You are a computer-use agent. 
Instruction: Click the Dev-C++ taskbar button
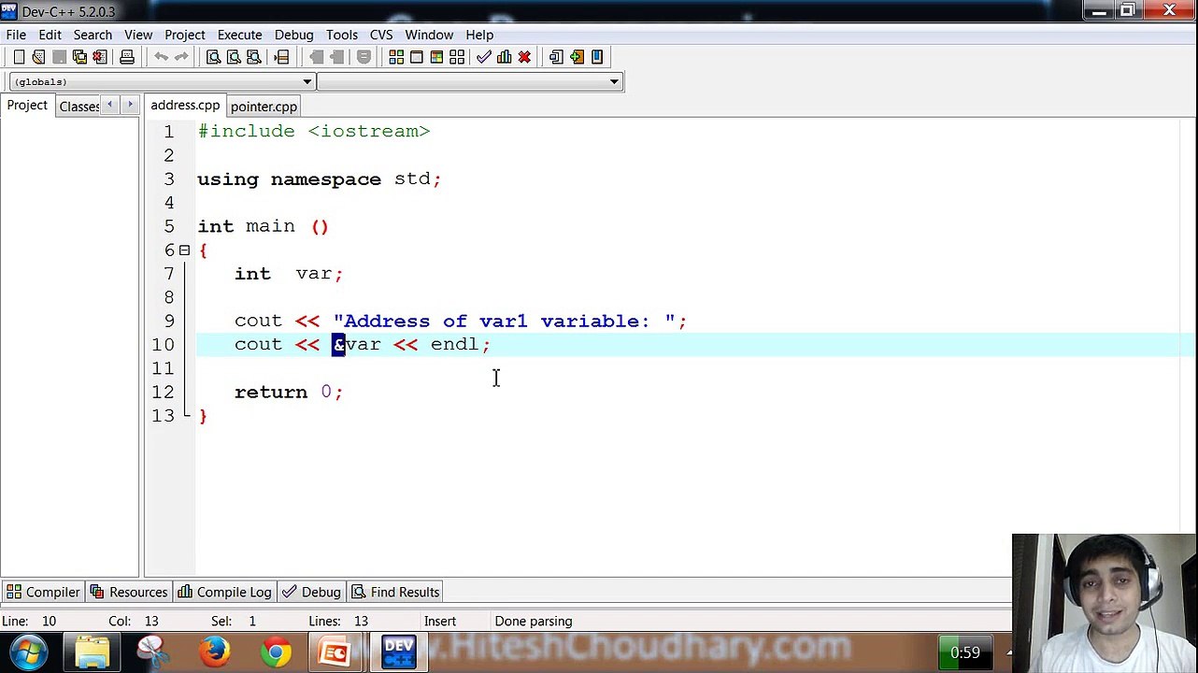point(399,652)
